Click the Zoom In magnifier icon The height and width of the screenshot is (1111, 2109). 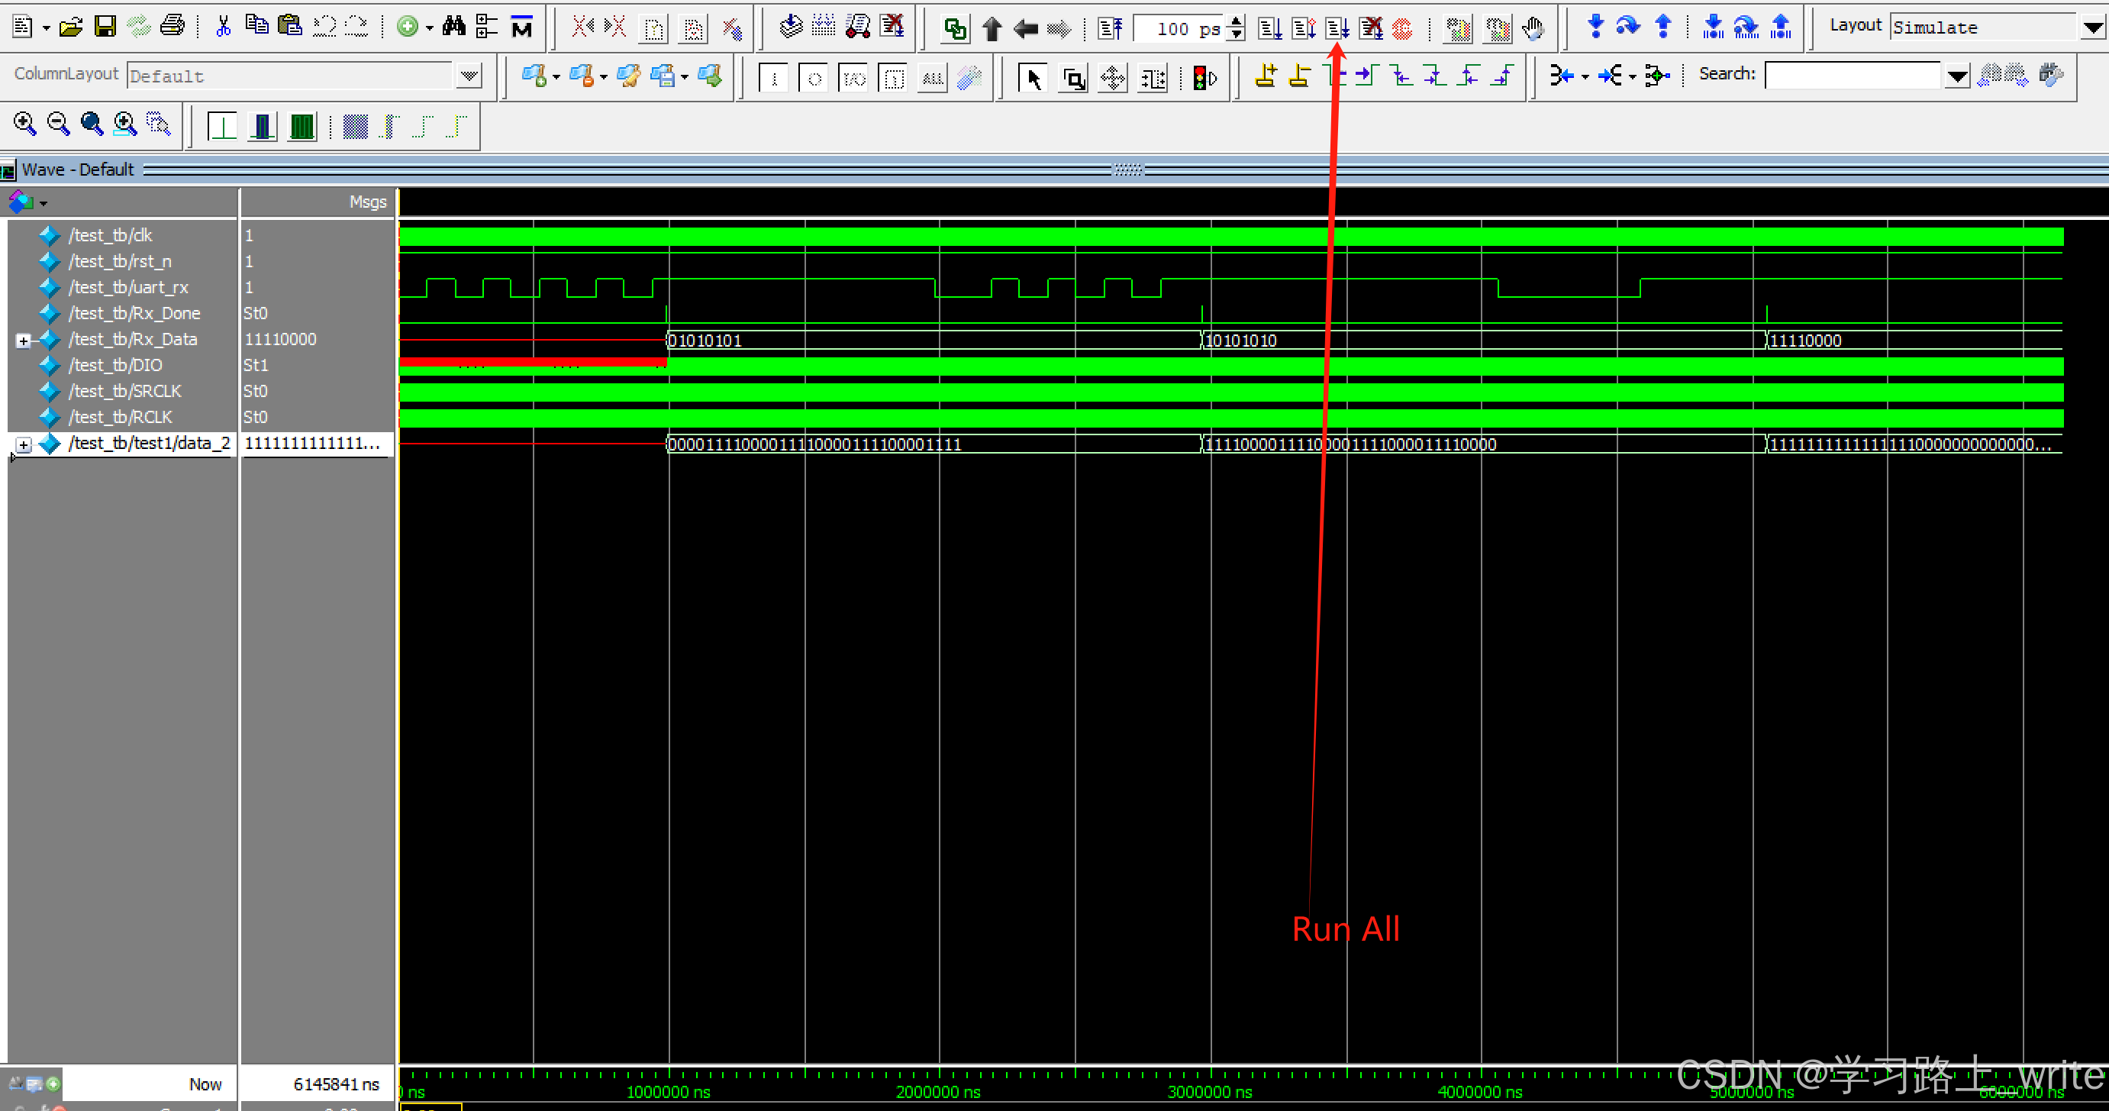(24, 124)
